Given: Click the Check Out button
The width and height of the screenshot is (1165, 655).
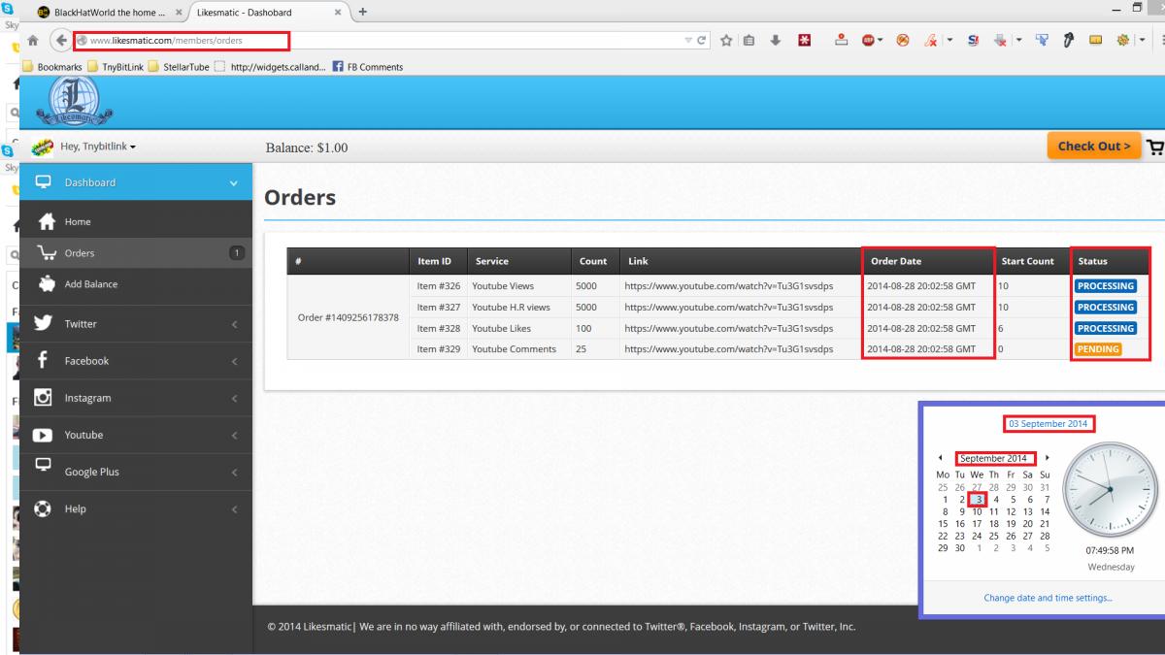Looking at the screenshot, I should (x=1094, y=147).
